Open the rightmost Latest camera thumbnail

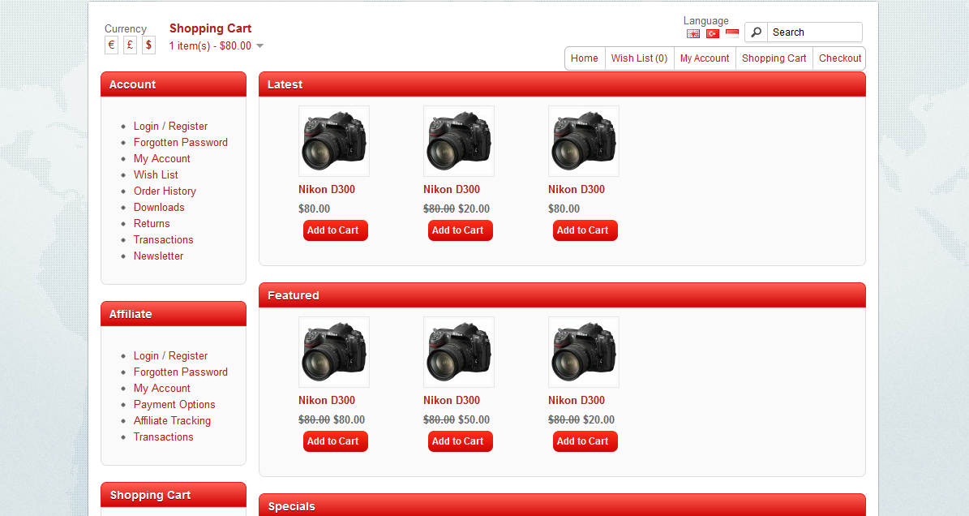point(583,141)
